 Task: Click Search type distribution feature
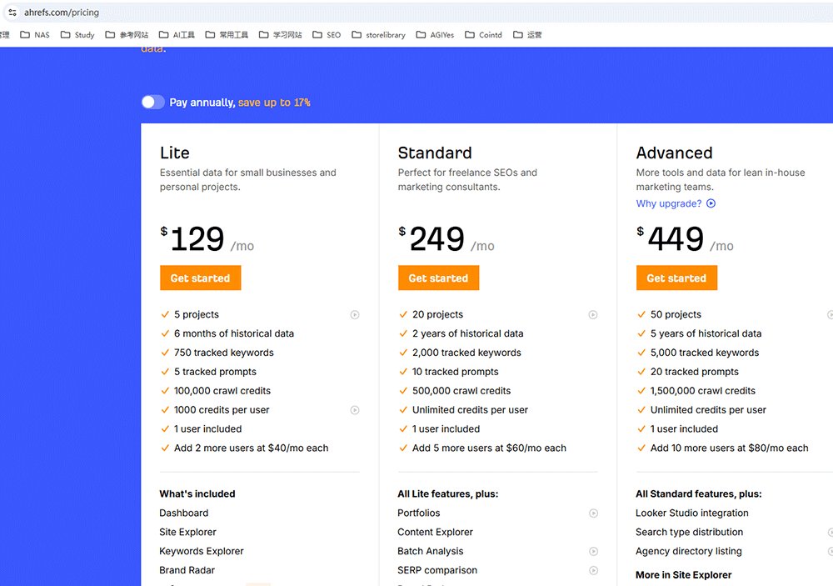point(689,533)
